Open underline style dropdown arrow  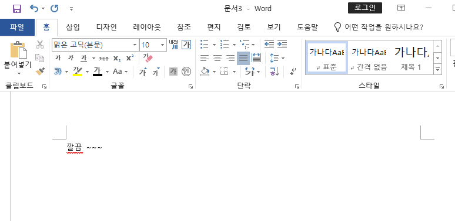(x=93, y=58)
